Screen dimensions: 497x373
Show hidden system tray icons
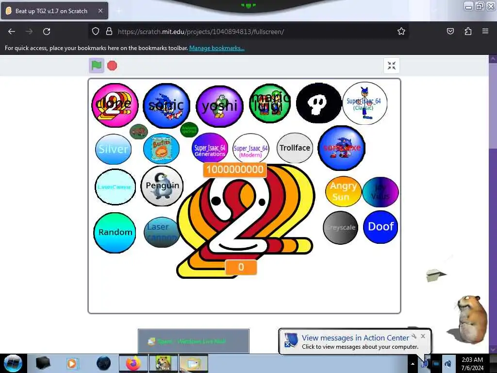click(413, 364)
